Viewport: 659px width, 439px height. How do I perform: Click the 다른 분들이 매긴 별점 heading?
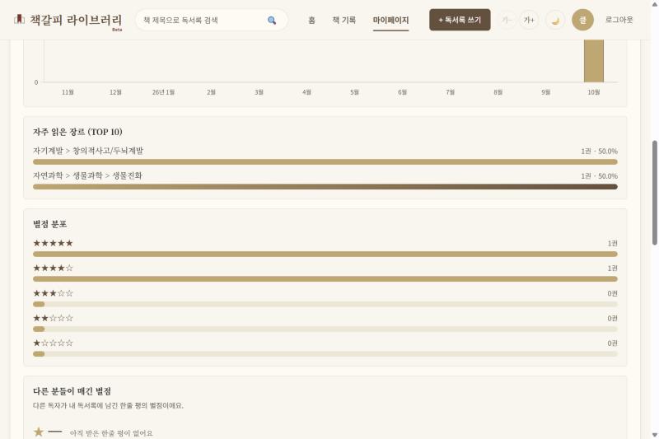pyautogui.click(x=72, y=391)
